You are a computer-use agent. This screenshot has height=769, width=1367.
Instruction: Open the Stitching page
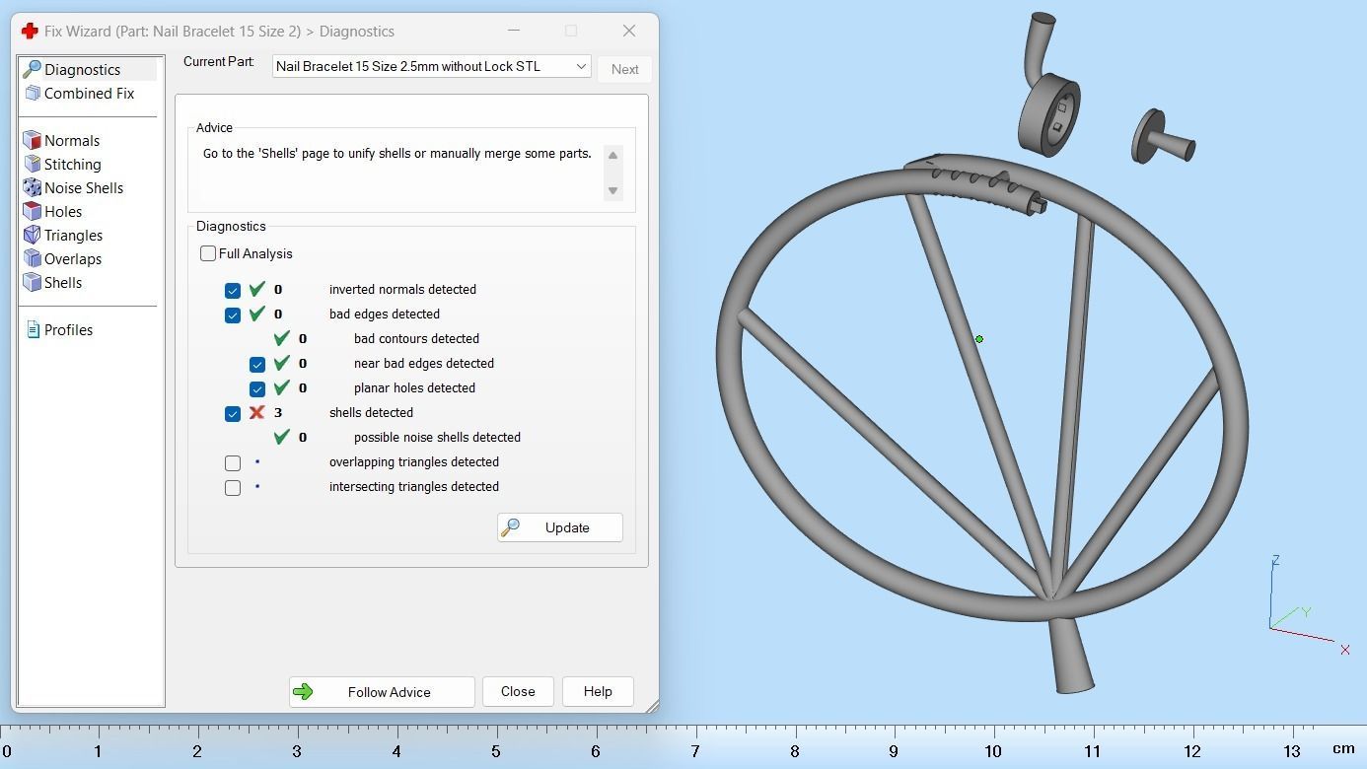pos(72,164)
